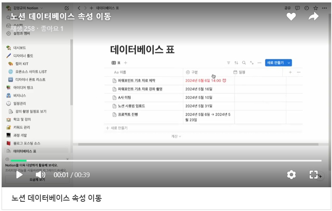Open row 파워포인트 기초 자료 강좌 촬영

[140, 89]
